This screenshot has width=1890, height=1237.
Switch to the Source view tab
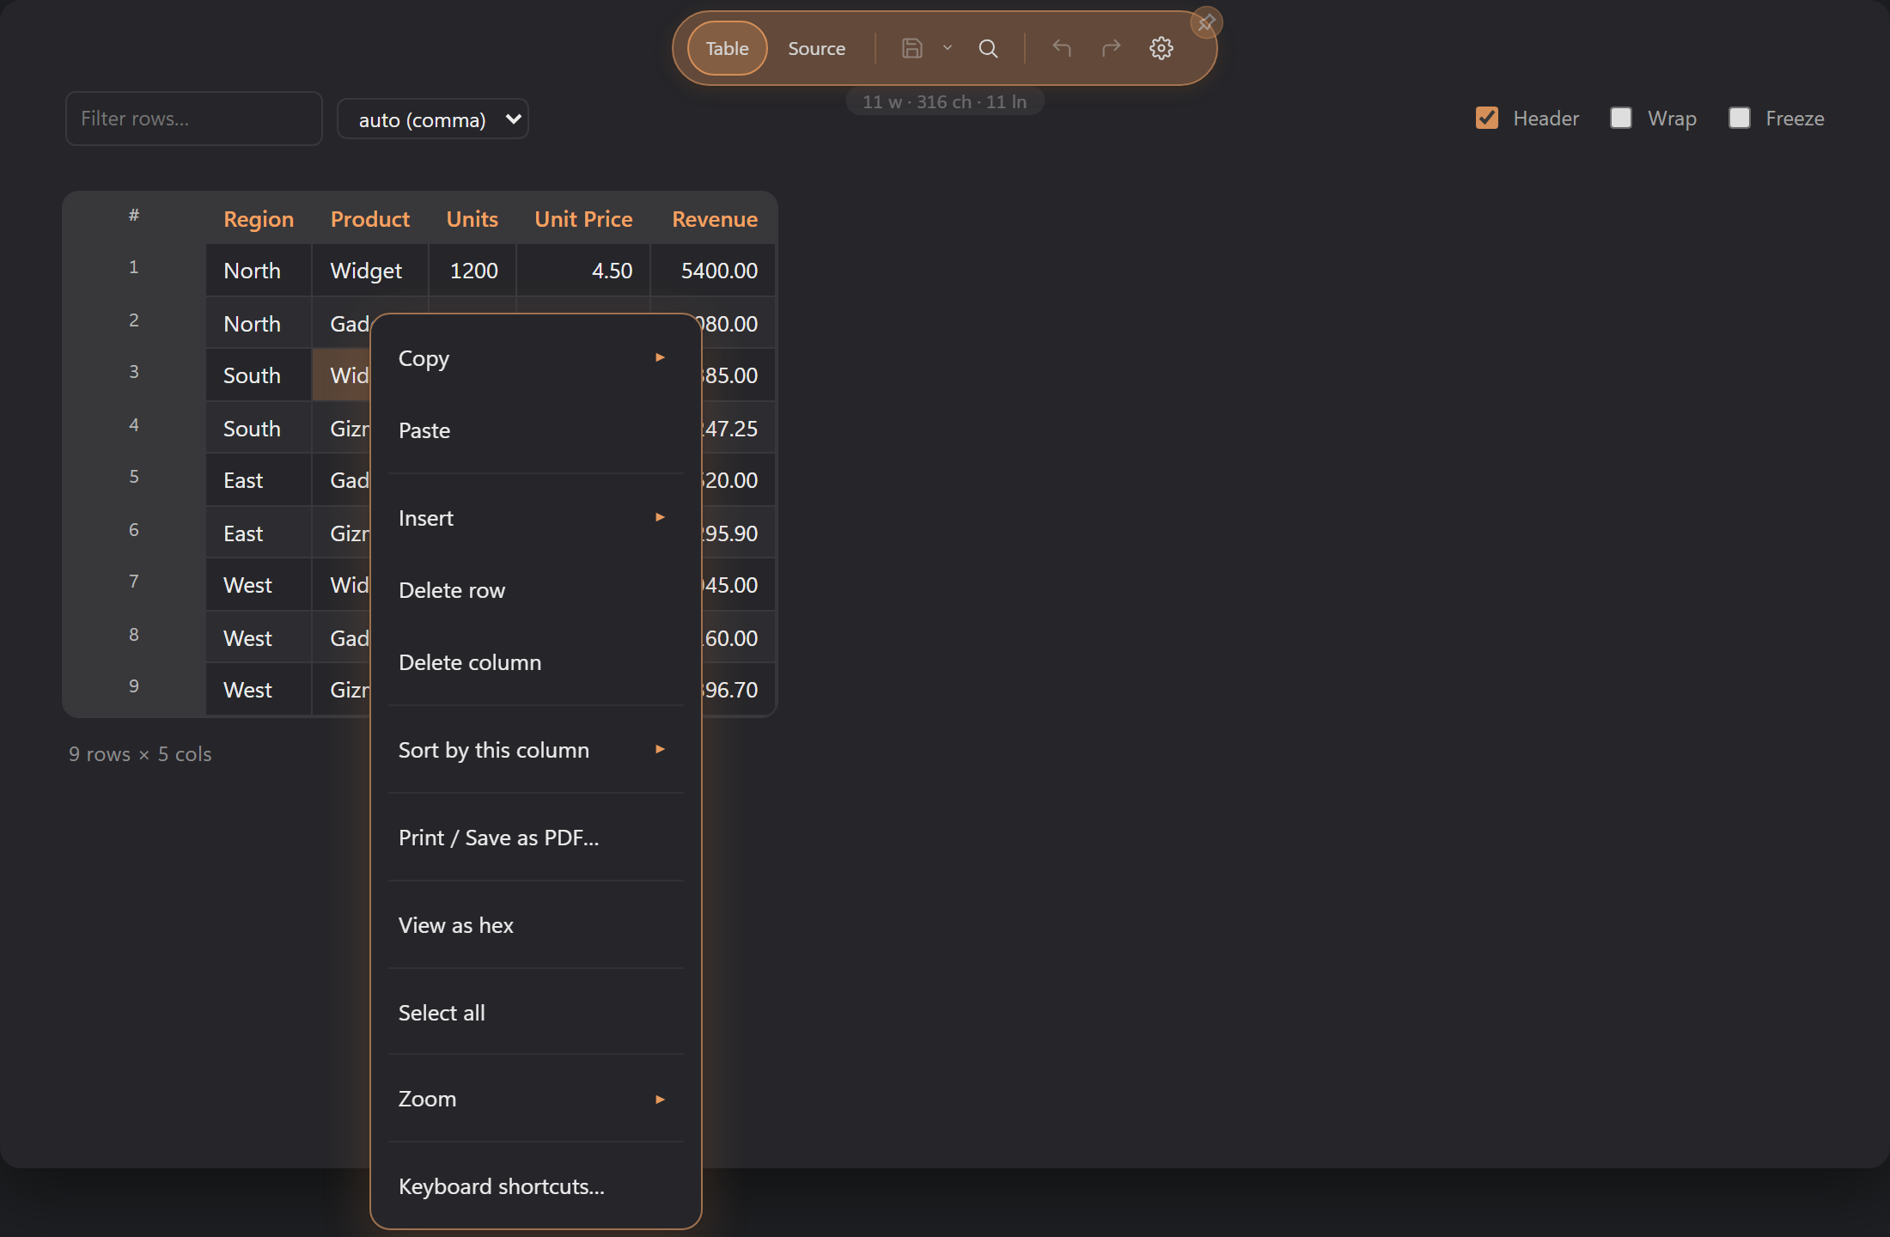pyautogui.click(x=816, y=48)
